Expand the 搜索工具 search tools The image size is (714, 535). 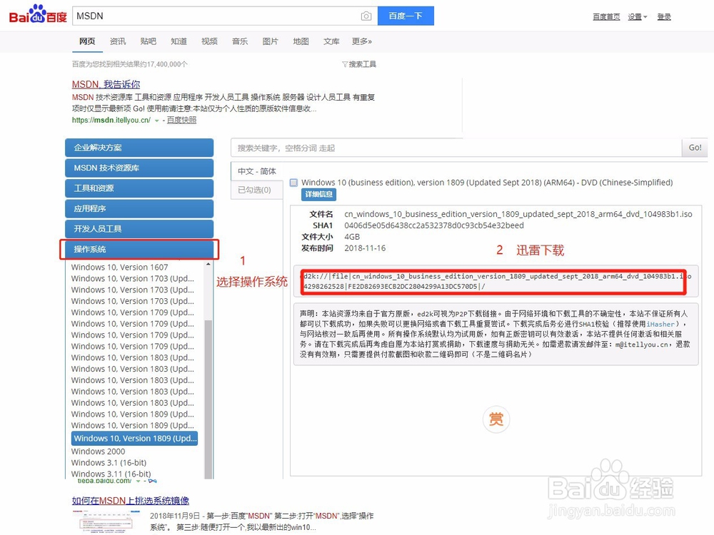click(x=359, y=64)
